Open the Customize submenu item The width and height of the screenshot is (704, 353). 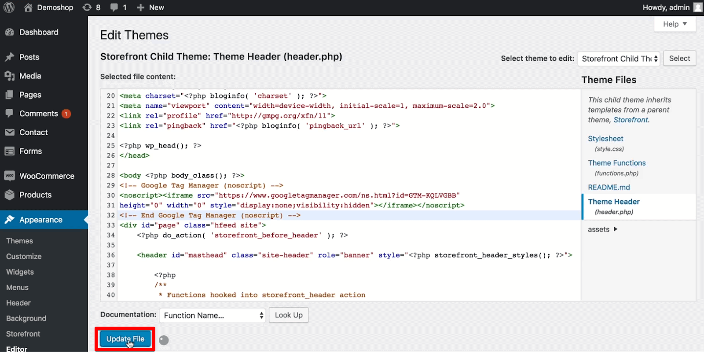click(x=24, y=257)
